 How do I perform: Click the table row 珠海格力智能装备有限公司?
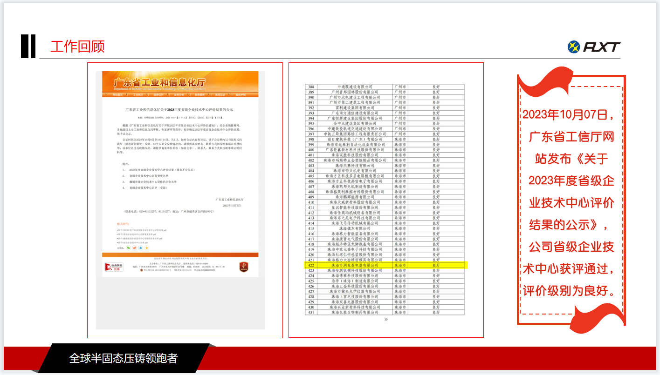tap(385, 234)
